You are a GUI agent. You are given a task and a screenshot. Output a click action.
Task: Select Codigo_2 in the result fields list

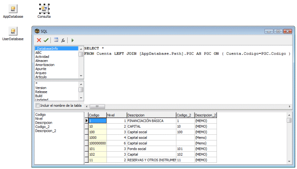(42, 127)
